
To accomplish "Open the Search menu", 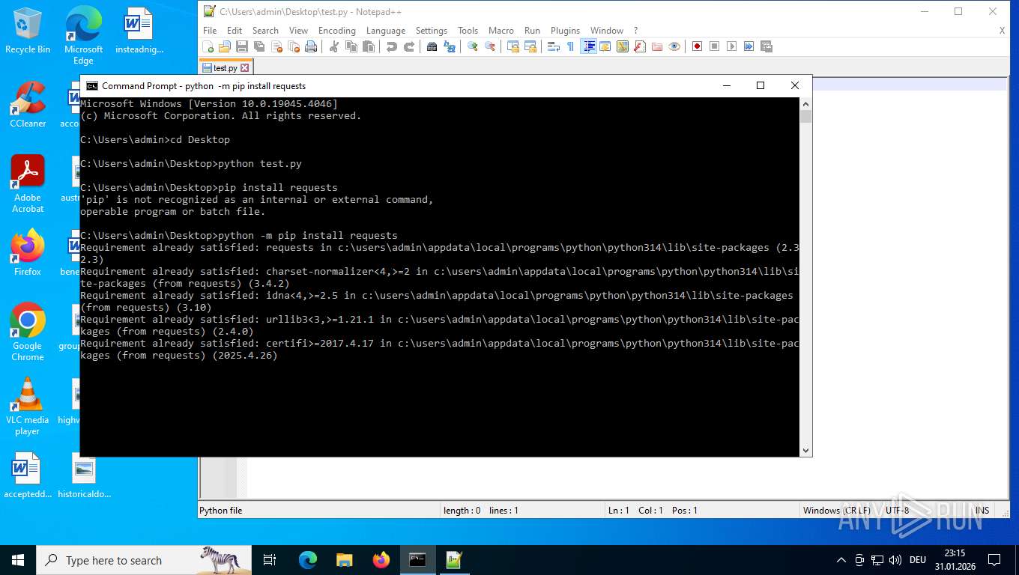I will [265, 31].
